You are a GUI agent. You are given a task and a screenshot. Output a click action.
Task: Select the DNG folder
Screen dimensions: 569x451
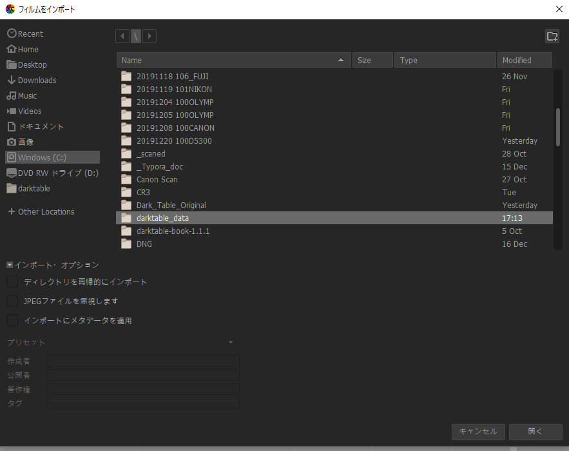pyautogui.click(x=334, y=244)
